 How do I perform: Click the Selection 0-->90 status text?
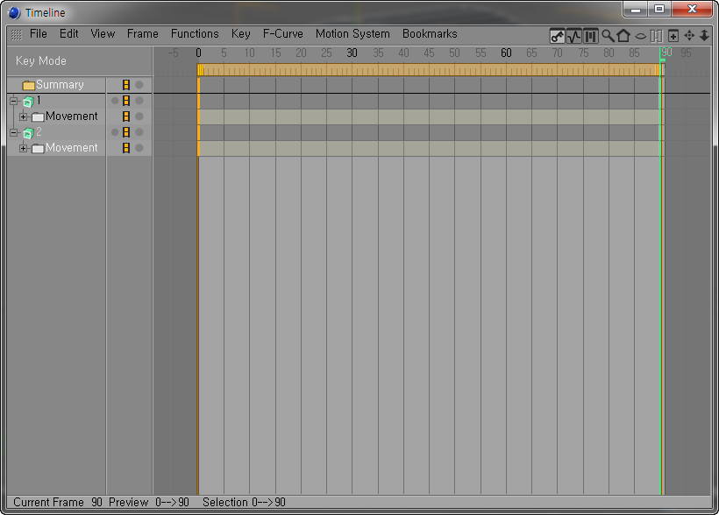coord(244,503)
